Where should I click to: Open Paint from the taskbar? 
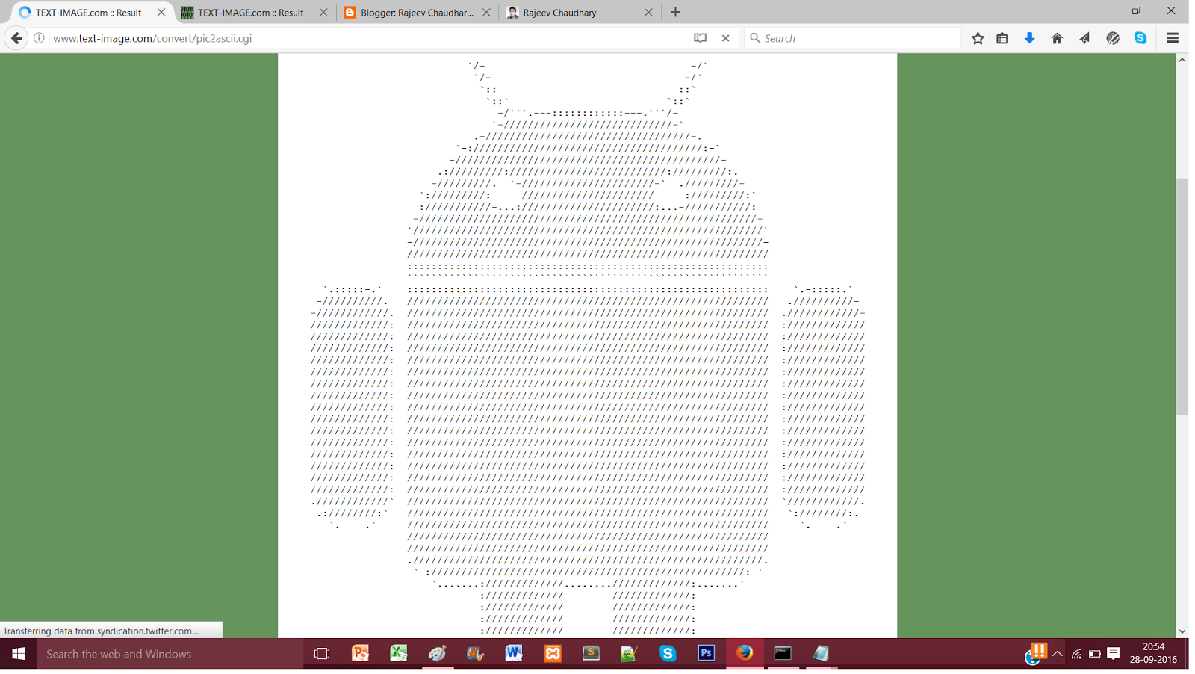tap(437, 654)
